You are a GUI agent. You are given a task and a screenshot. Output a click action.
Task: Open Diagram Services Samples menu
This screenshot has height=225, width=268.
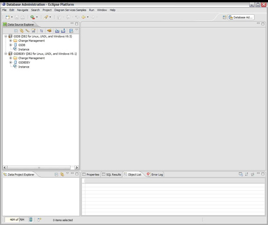tap(70, 10)
